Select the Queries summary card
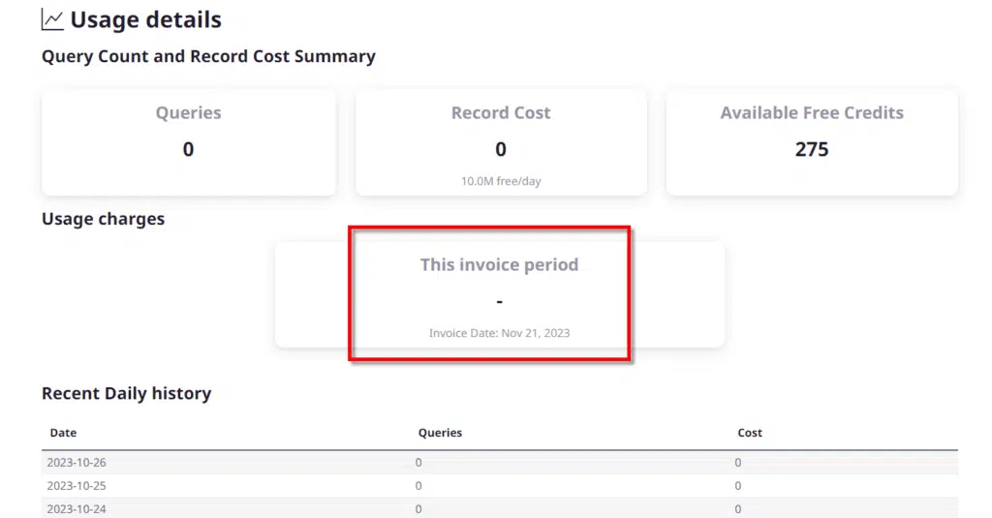992x518 pixels. [x=188, y=141]
